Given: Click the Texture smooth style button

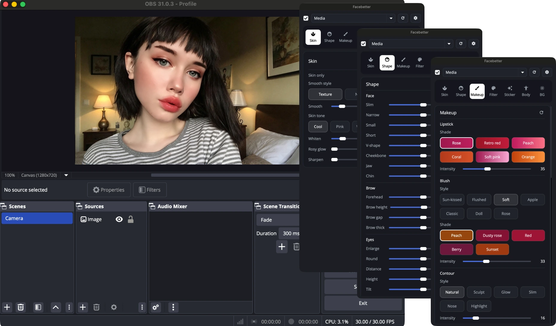Looking at the screenshot, I should pos(325,94).
